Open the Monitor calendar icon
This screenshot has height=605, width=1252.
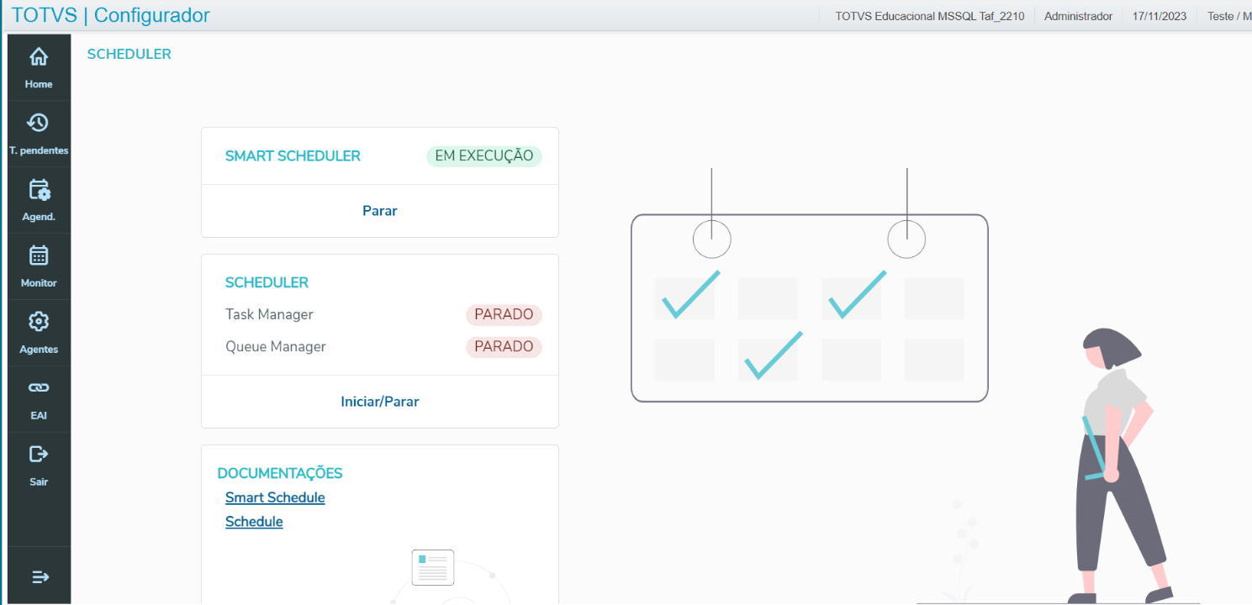point(39,255)
